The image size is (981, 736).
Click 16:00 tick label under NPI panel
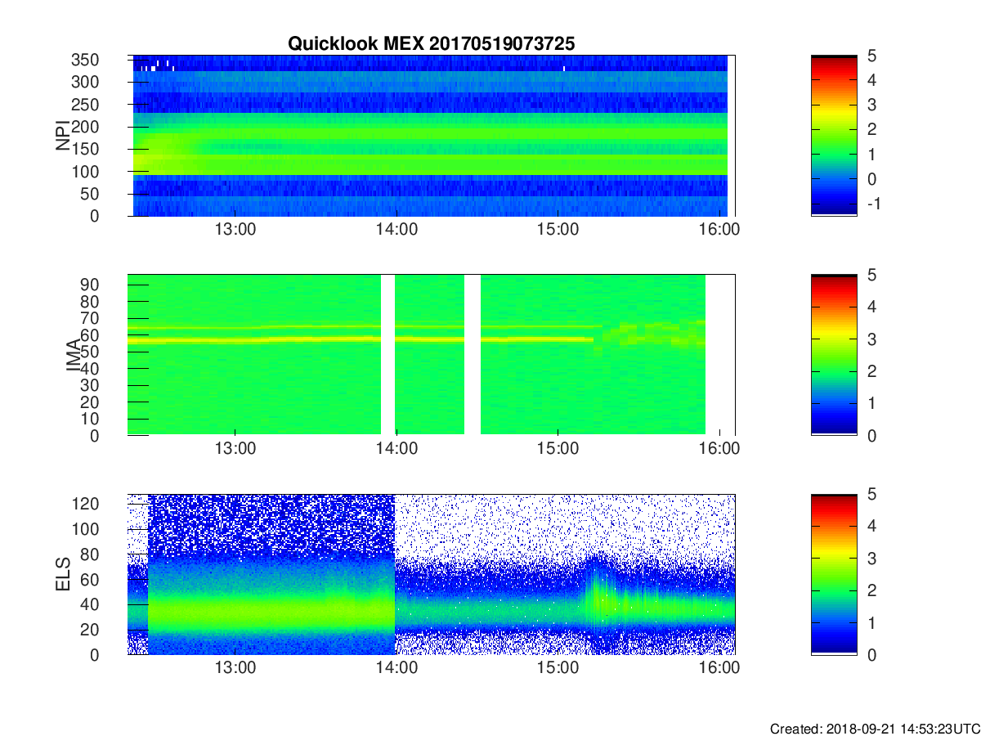coord(719,231)
